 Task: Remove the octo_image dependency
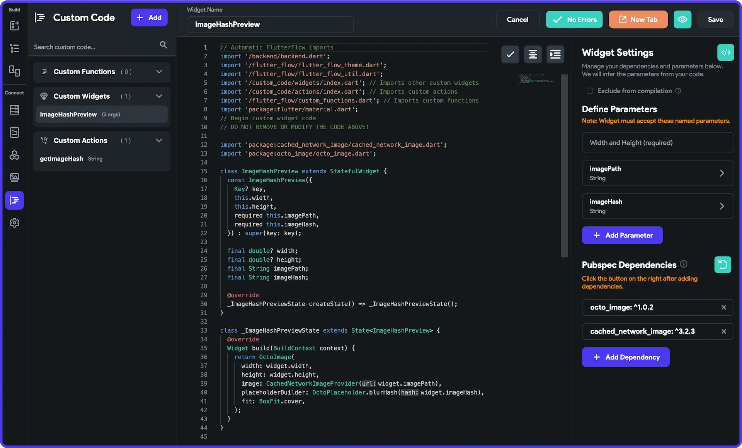coord(723,308)
